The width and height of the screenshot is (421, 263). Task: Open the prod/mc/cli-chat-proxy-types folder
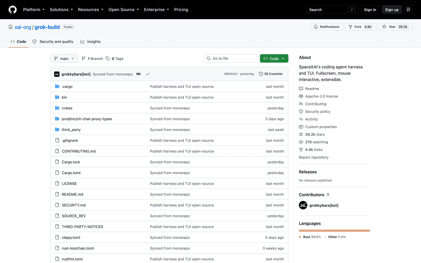click(87, 119)
